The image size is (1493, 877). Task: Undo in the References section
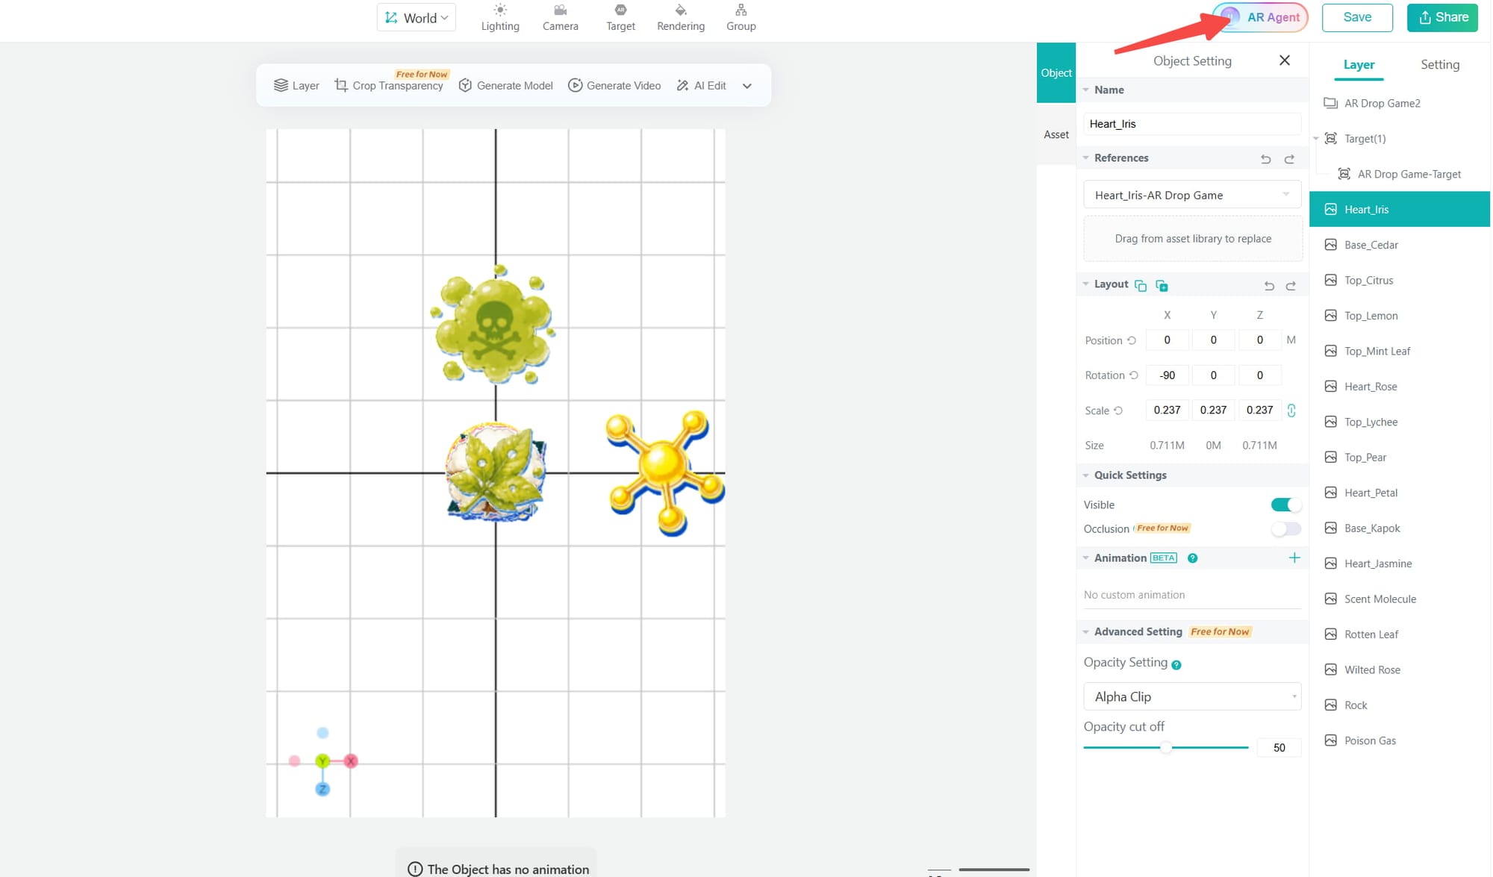point(1265,159)
